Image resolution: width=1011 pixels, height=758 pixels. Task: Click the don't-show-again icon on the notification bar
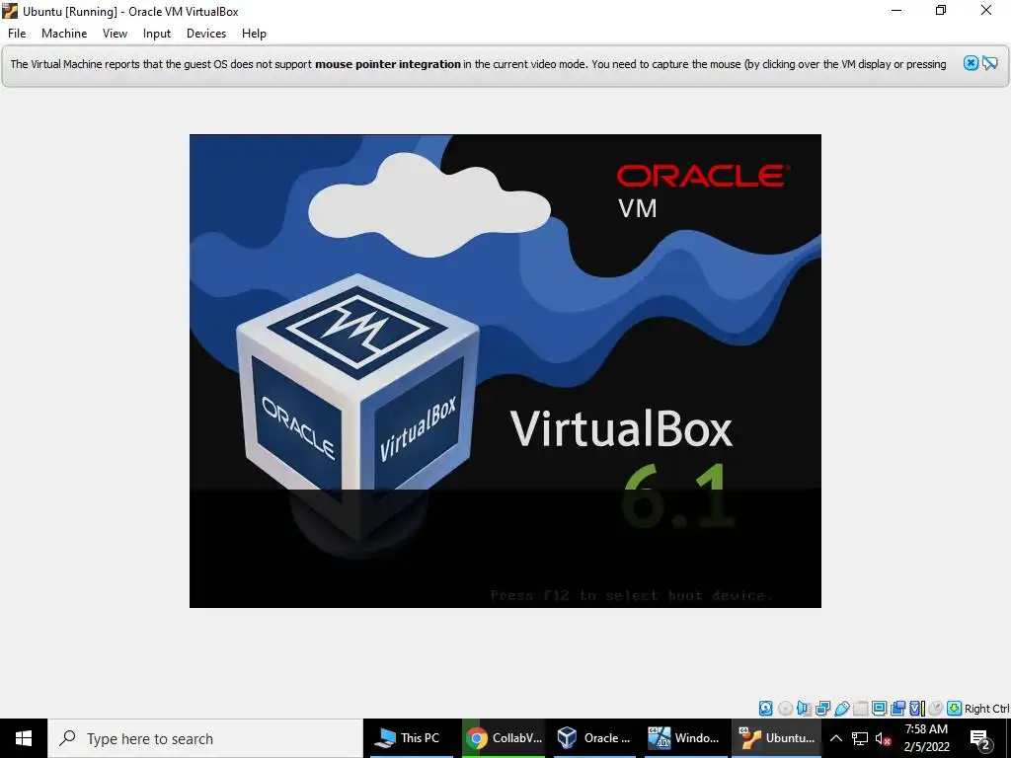click(989, 63)
